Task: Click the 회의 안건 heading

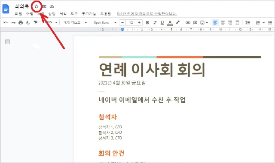Action: 111,153
